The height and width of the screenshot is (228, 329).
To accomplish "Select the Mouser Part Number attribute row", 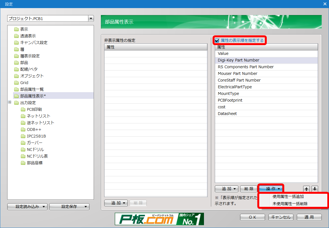I will 266,73.
